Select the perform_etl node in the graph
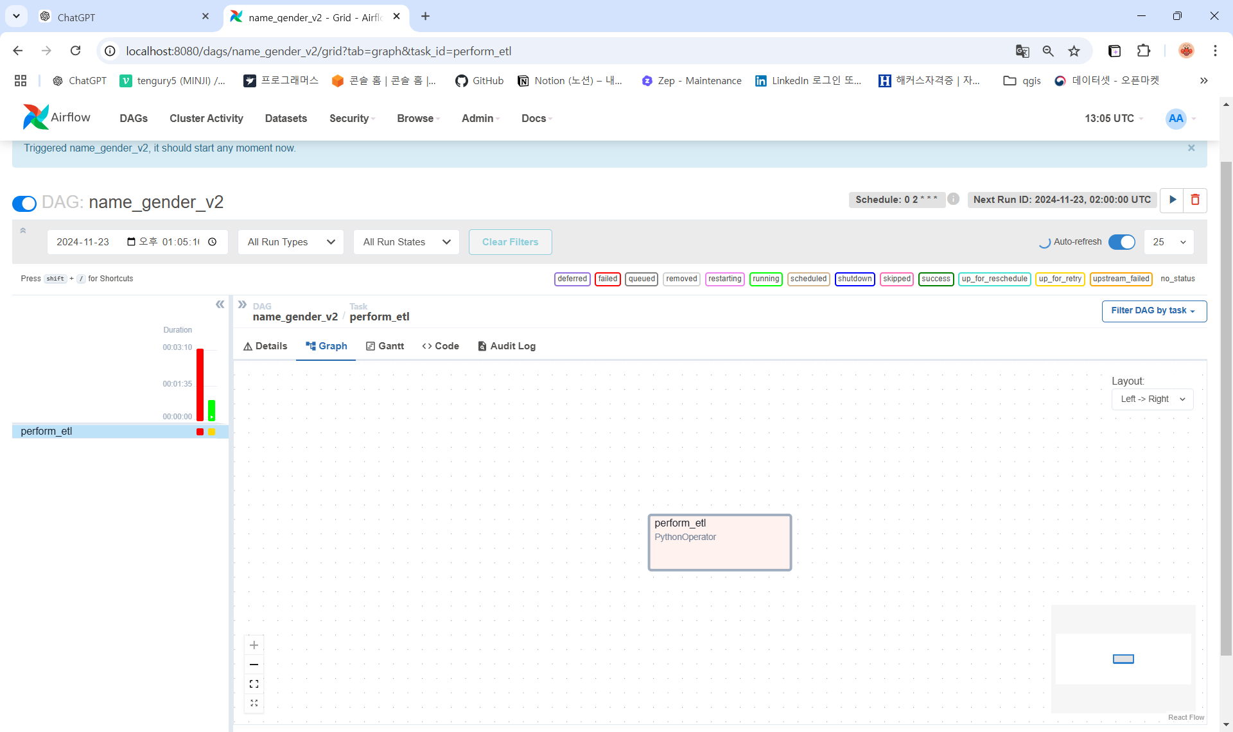The height and width of the screenshot is (732, 1233). point(719,541)
